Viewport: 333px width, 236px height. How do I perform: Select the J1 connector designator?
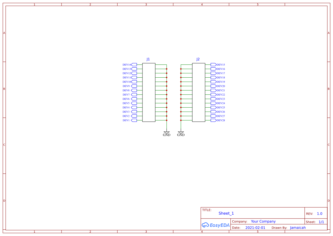point(148,59)
